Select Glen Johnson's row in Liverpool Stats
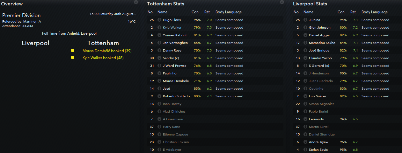 [319, 27]
